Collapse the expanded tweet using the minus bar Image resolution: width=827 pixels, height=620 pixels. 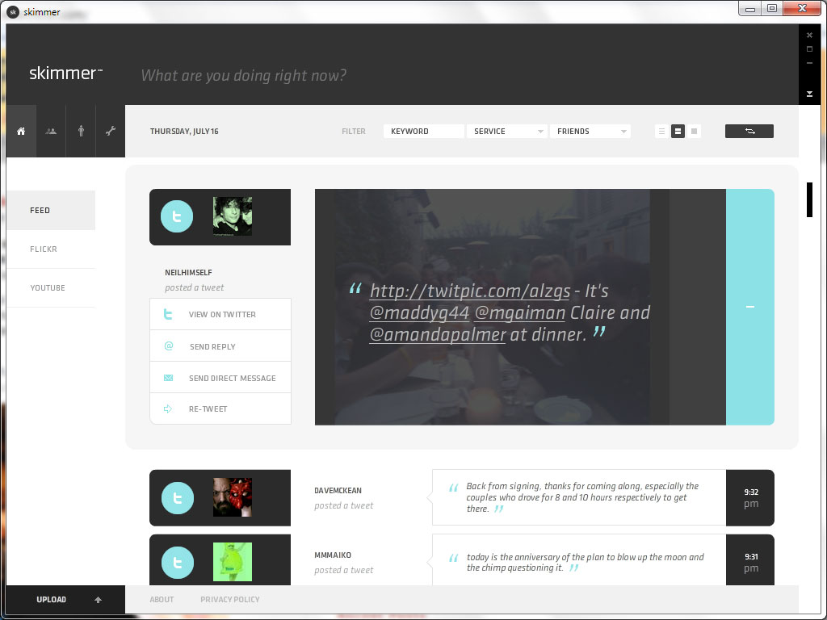click(749, 307)
